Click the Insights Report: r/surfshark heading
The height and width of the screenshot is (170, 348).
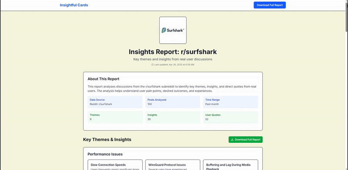(x=173, y=52)
